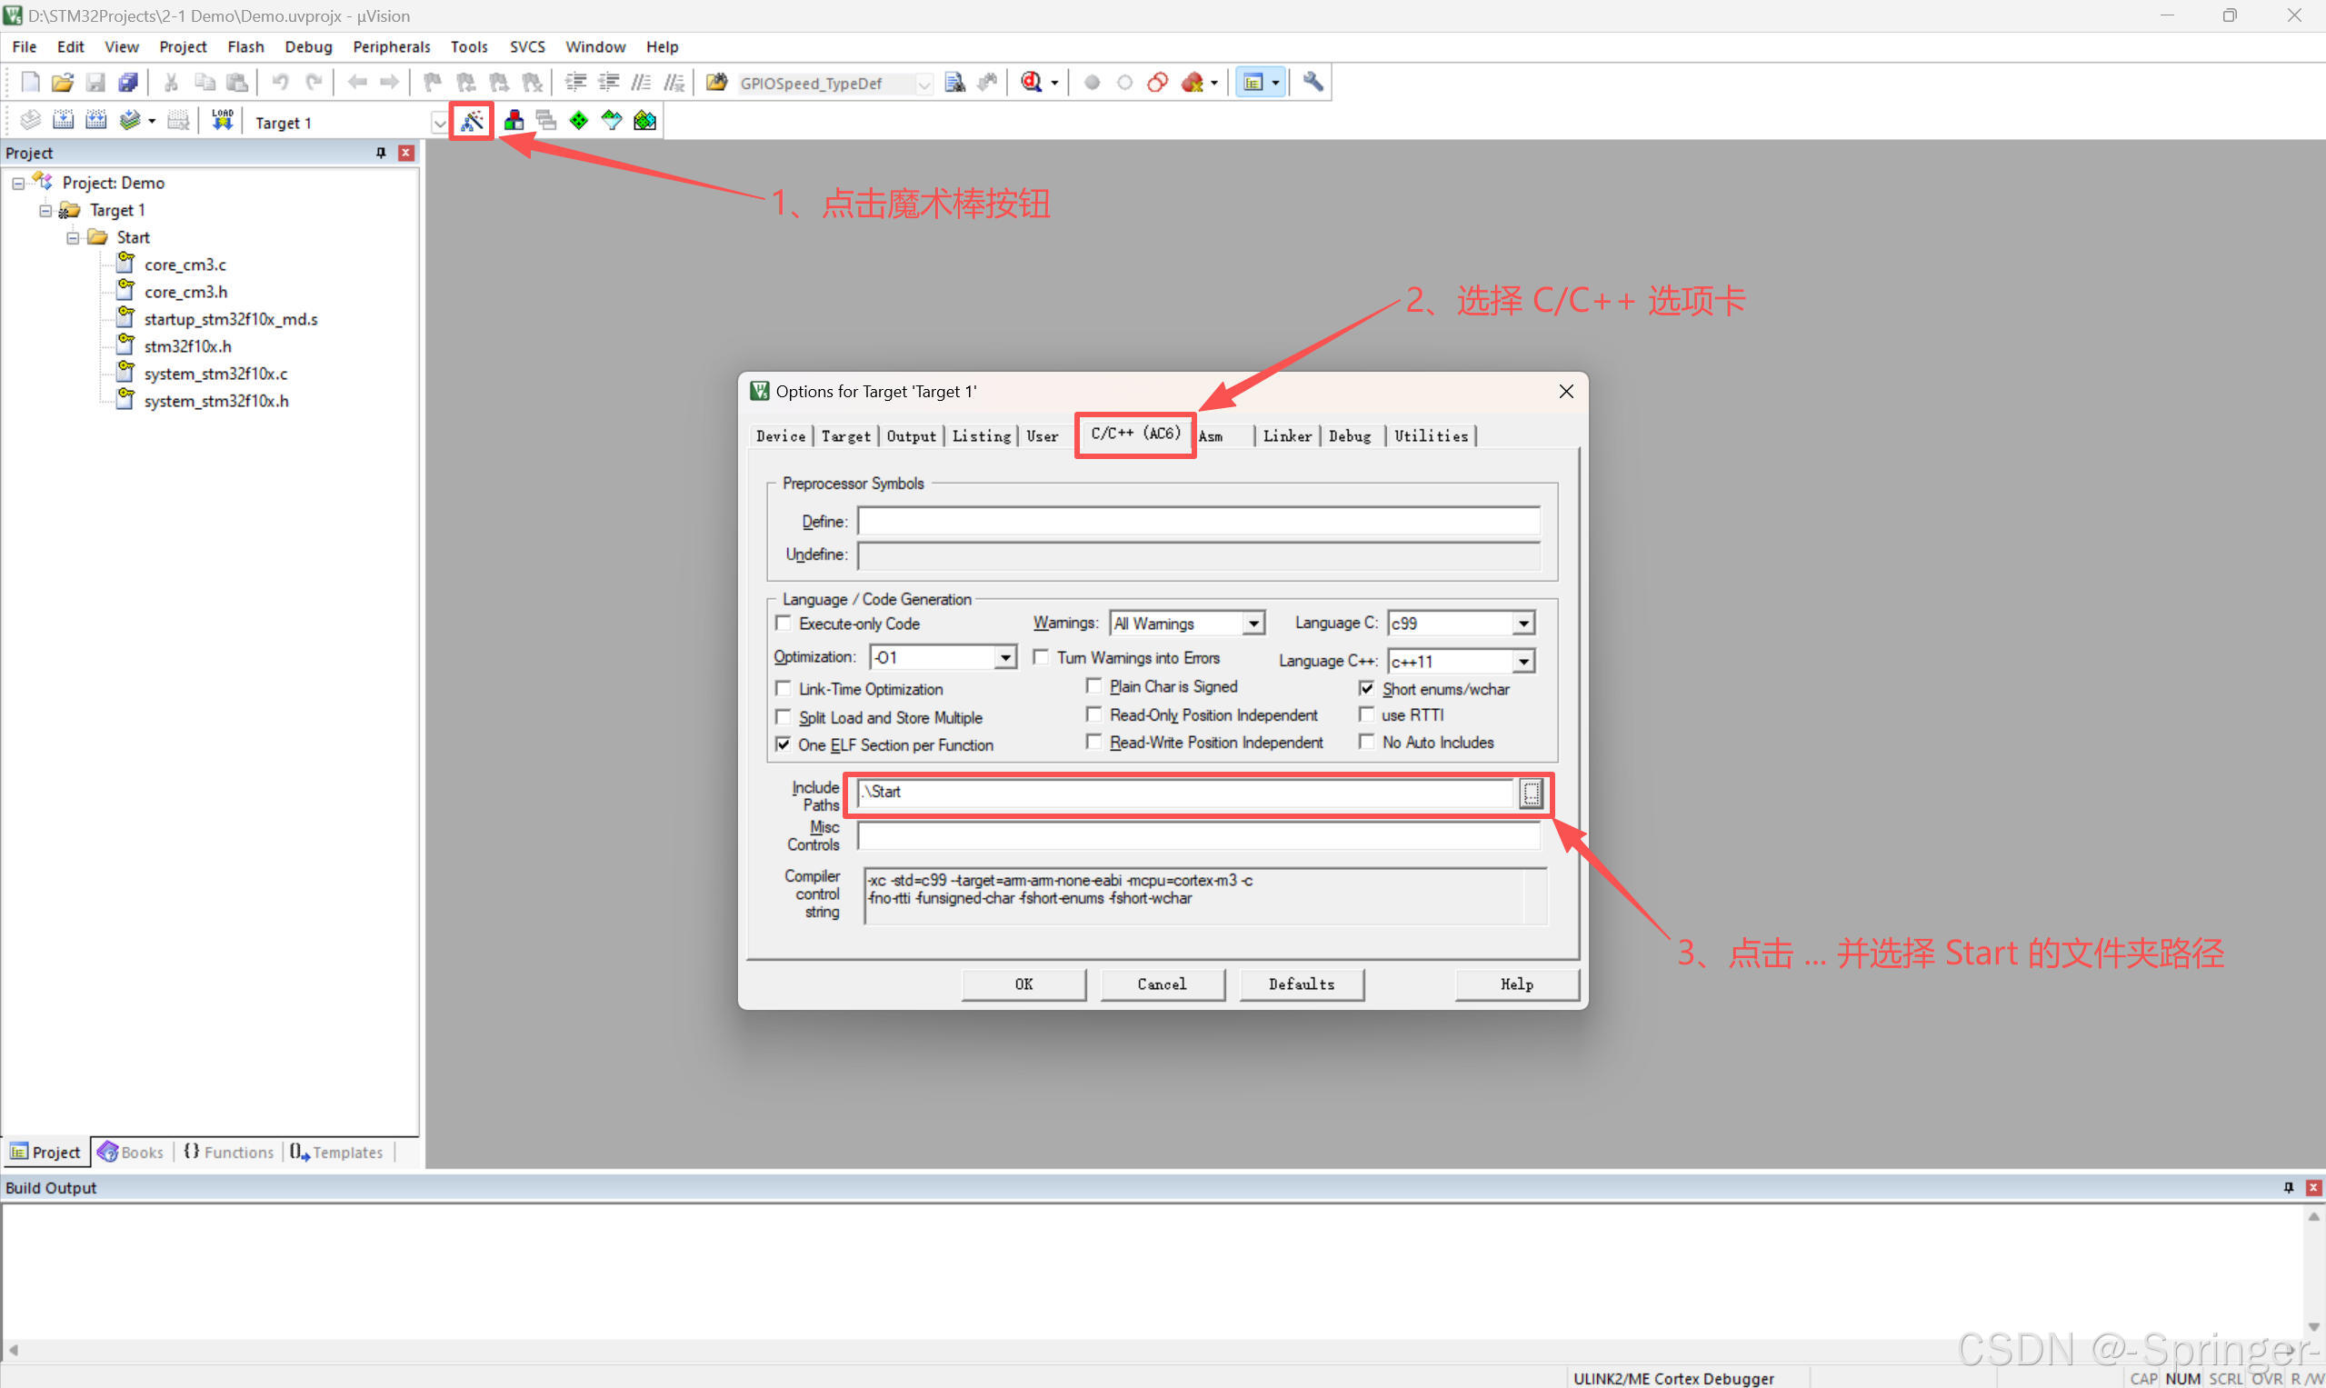Open the Optimization level dropdown

(x=1005, y=657)
